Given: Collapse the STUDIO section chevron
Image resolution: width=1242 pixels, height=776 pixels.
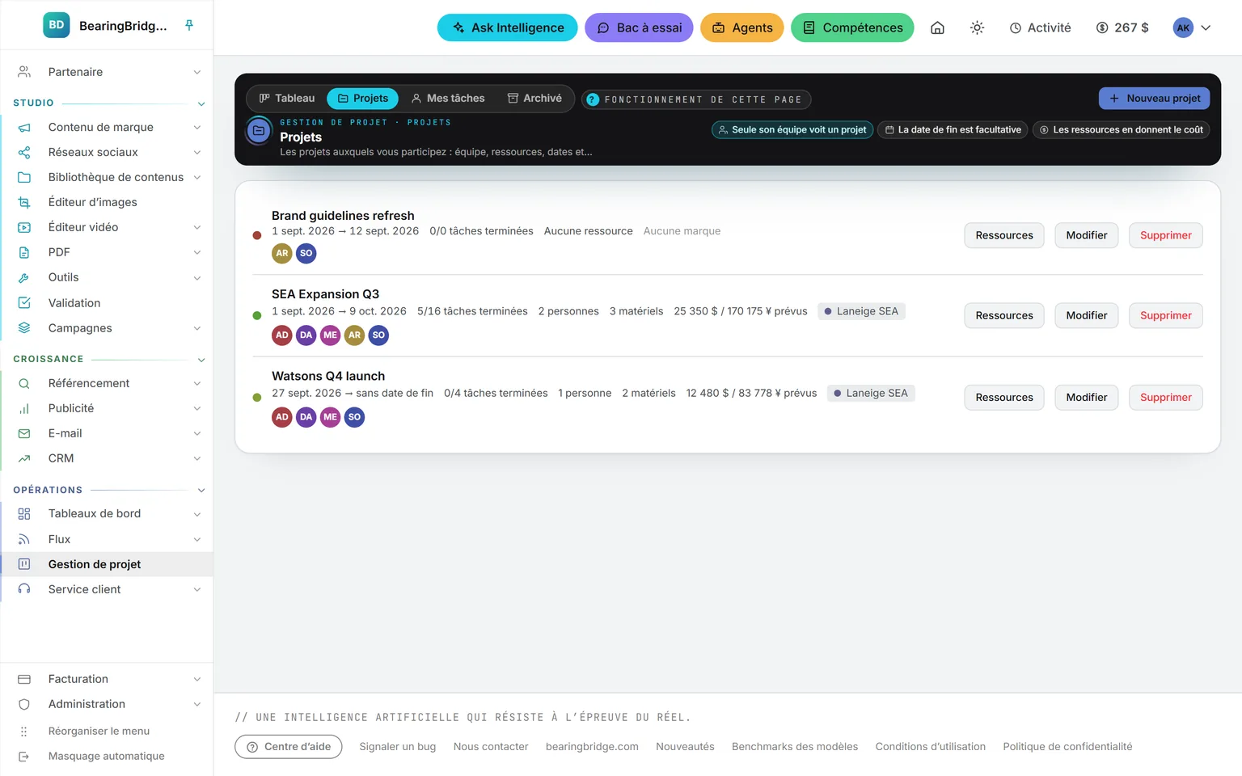Looking at the screenshot, I should (x=201, y=103).
